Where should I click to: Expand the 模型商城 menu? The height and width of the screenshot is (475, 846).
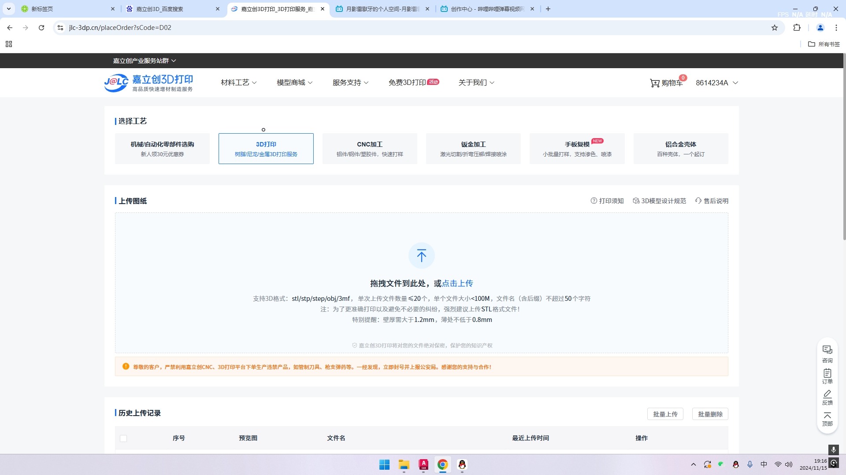[295, 83]
